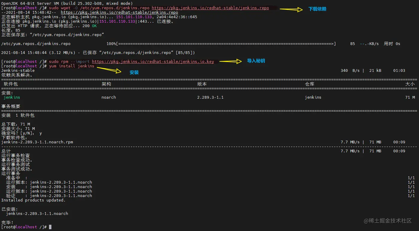
Task: Click the version '2.289.3-1.1' cell
Action: tap(210, 97)
